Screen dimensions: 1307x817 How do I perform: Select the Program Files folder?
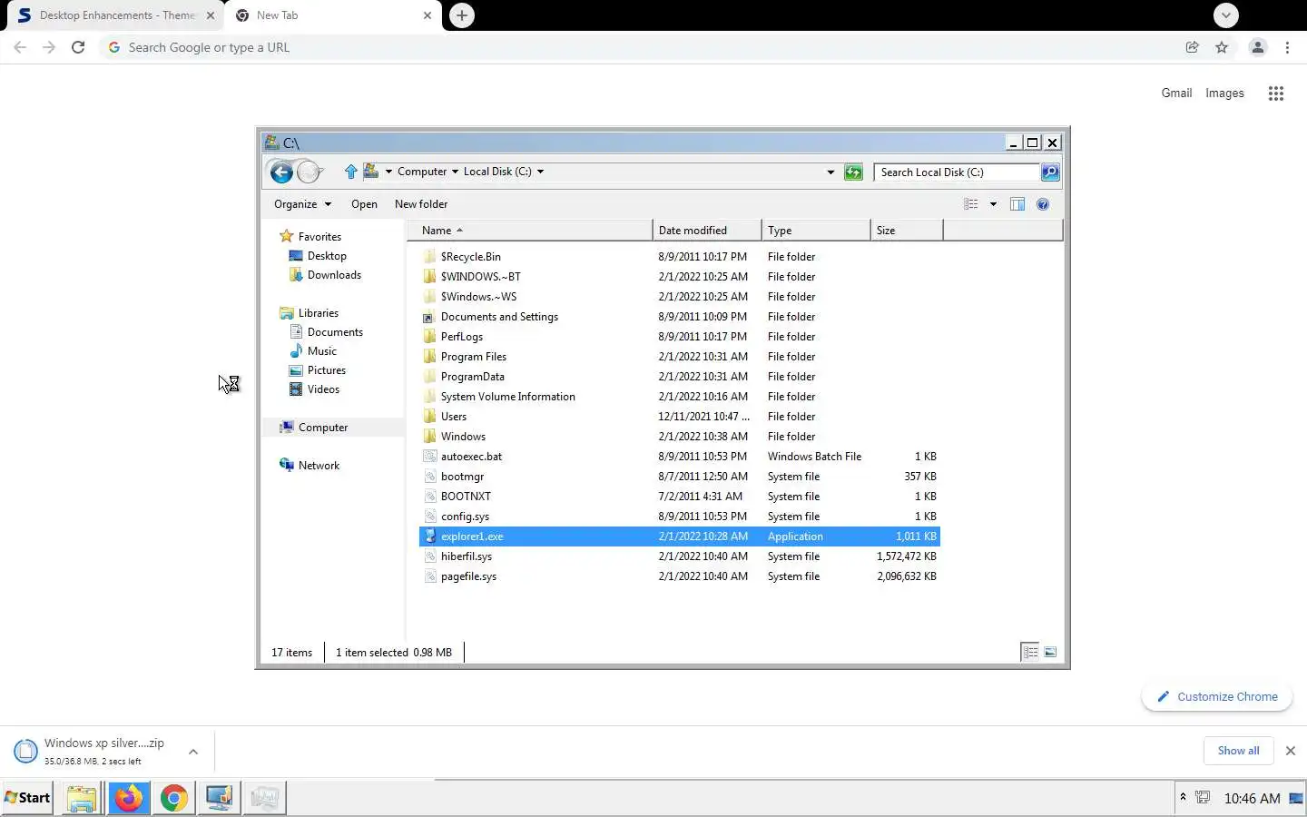click(x=473, y=357)
